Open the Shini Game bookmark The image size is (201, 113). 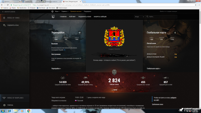pos(51,8)
